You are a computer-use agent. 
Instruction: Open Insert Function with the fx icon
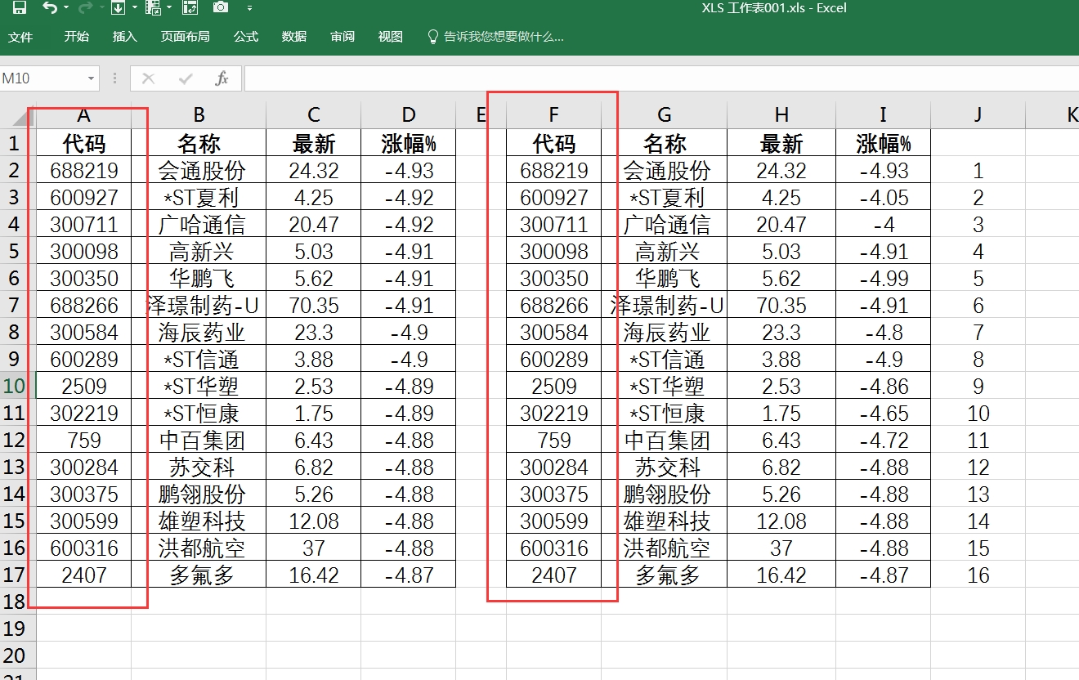point(222,78)
